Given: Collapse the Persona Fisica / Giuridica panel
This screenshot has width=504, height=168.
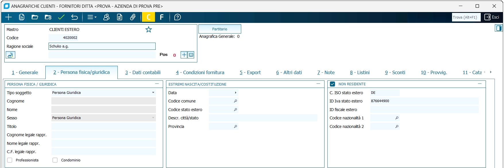Looking at the screenshot, I should [157, 84].
